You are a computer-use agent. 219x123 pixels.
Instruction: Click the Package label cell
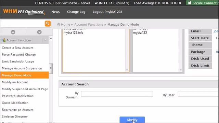[x=200, y=52]
